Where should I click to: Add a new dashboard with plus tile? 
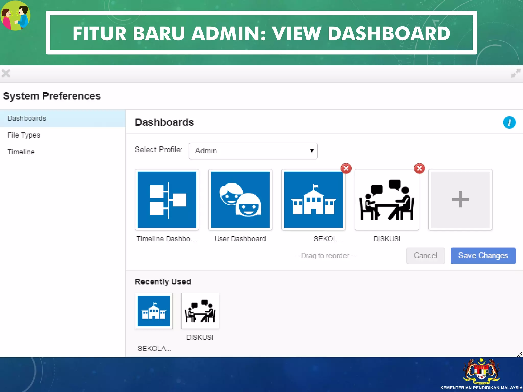460,200
